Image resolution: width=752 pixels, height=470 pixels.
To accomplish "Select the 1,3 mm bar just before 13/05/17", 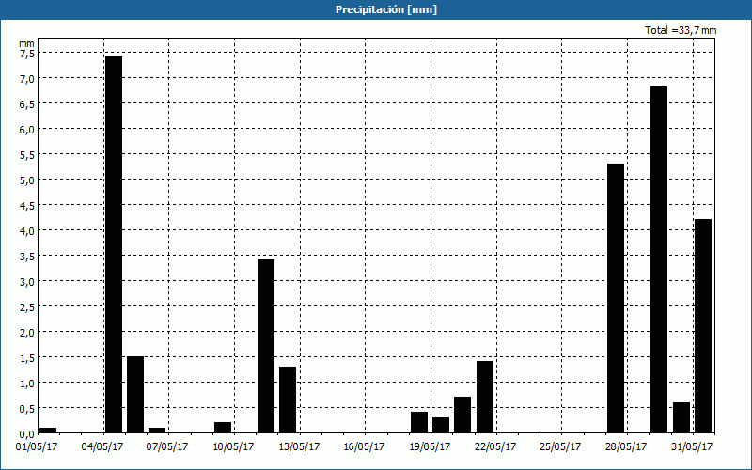I will 288,399.
